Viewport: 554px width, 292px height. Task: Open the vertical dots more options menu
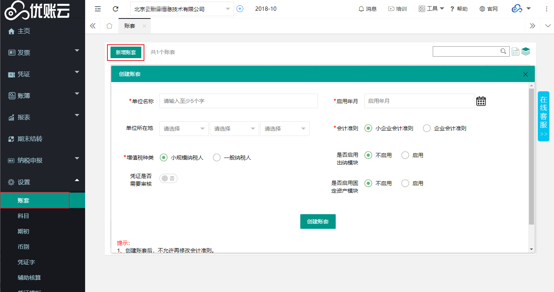(x=547, y=9)
